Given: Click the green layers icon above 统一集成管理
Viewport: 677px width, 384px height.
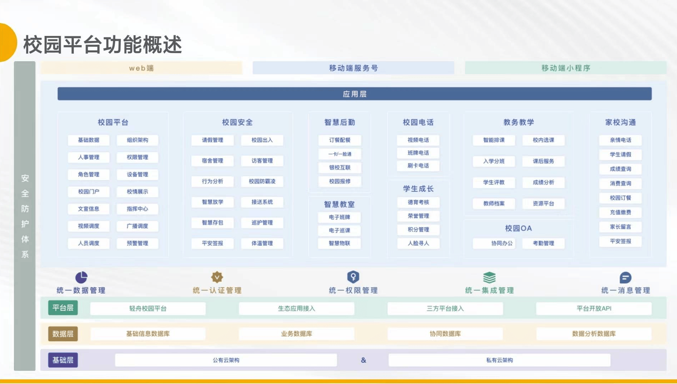Looking at the screenshot, I should tap(489, 277).
